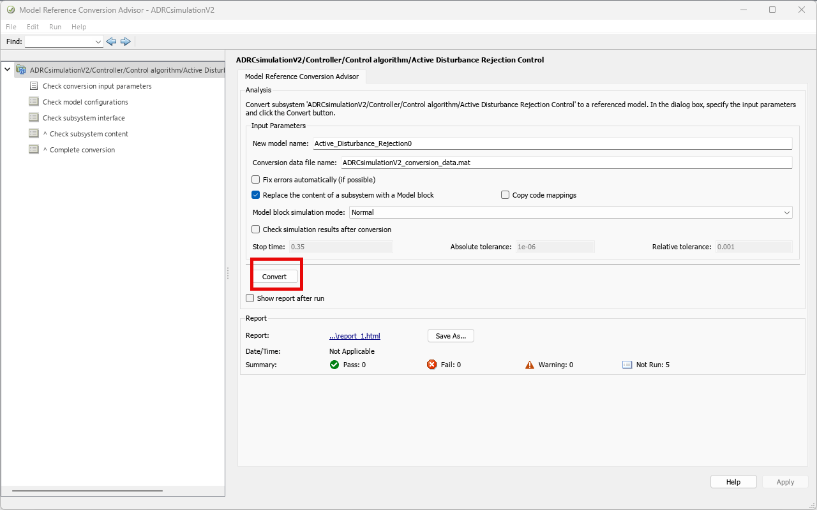Select the Model Reference Conversion Advisor tab

(302, 76)
